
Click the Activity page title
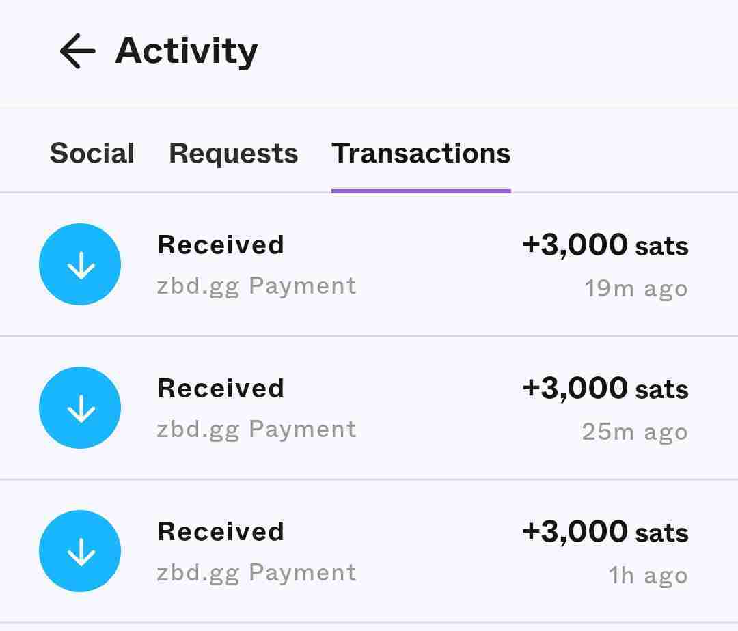pyautogui.click(x=187, y=51)
